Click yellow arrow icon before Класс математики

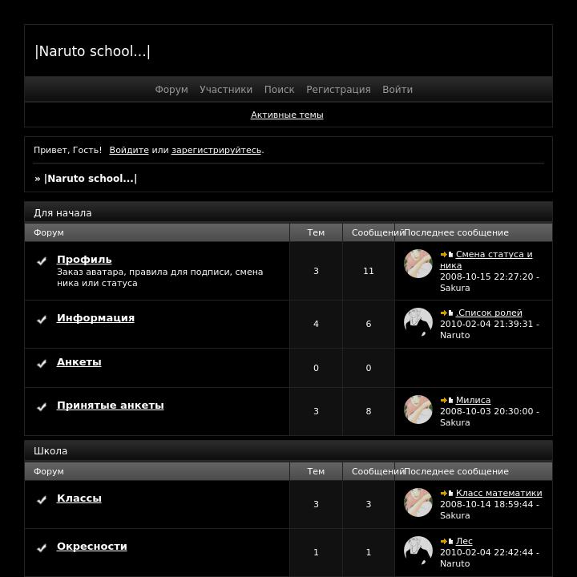(444, 493)
